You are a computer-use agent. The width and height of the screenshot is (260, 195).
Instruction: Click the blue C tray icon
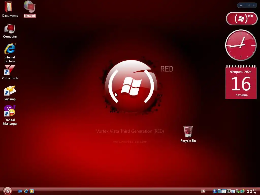coord(215,191)
